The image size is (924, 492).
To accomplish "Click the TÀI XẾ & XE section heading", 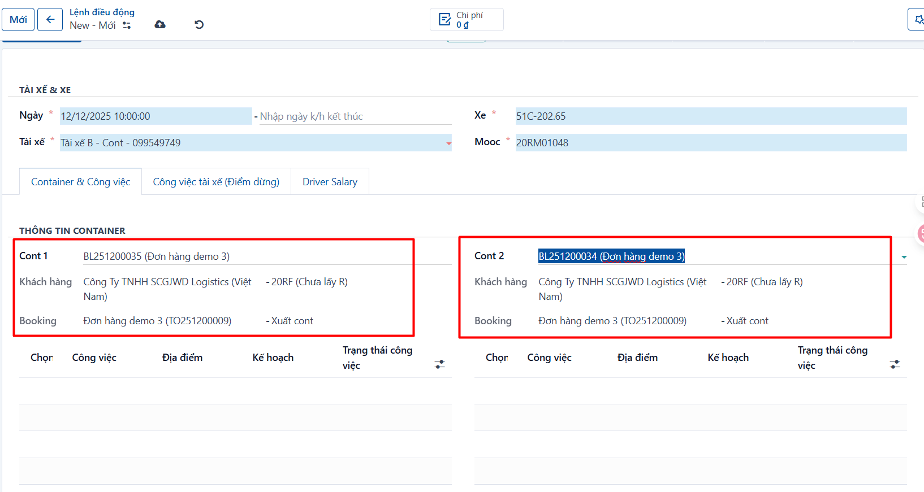I will 45,90.
